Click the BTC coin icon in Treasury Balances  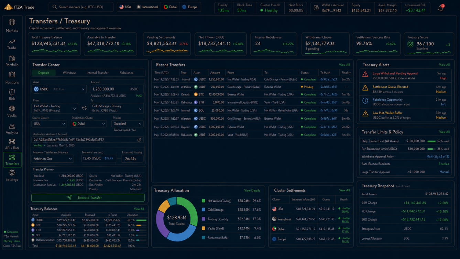[33, 225]
